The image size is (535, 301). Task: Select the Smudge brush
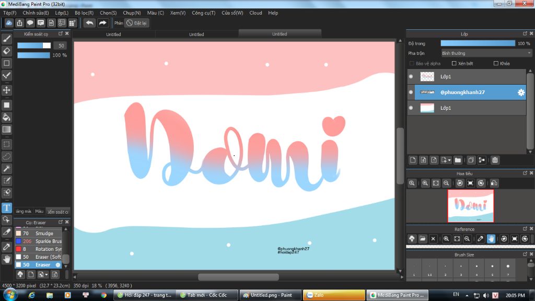(39, 234)
